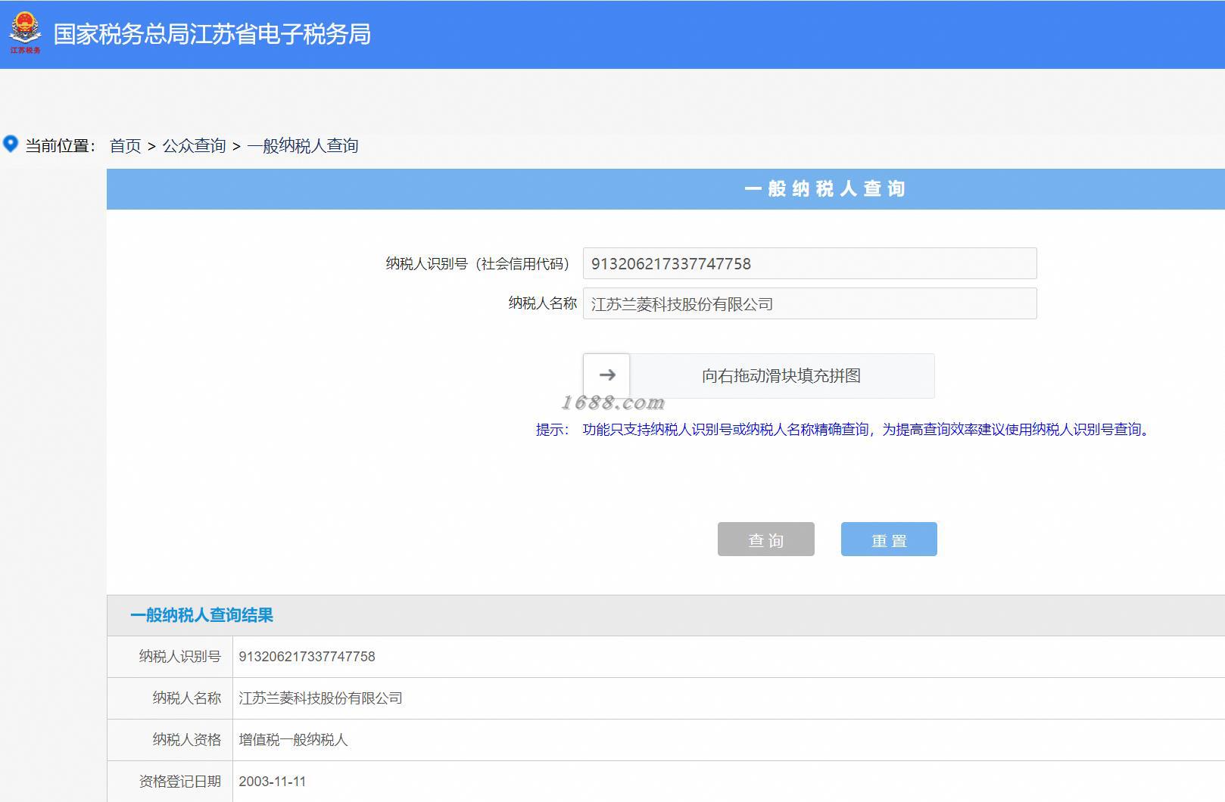
Task: Click the 一般纳税人查询 panel header text
Action: [824, 189]
